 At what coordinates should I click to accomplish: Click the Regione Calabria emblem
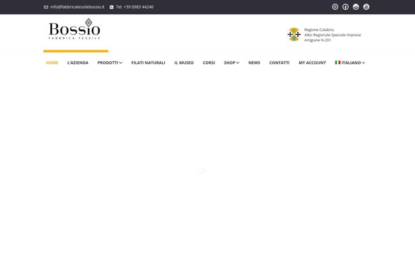[294, 35]
